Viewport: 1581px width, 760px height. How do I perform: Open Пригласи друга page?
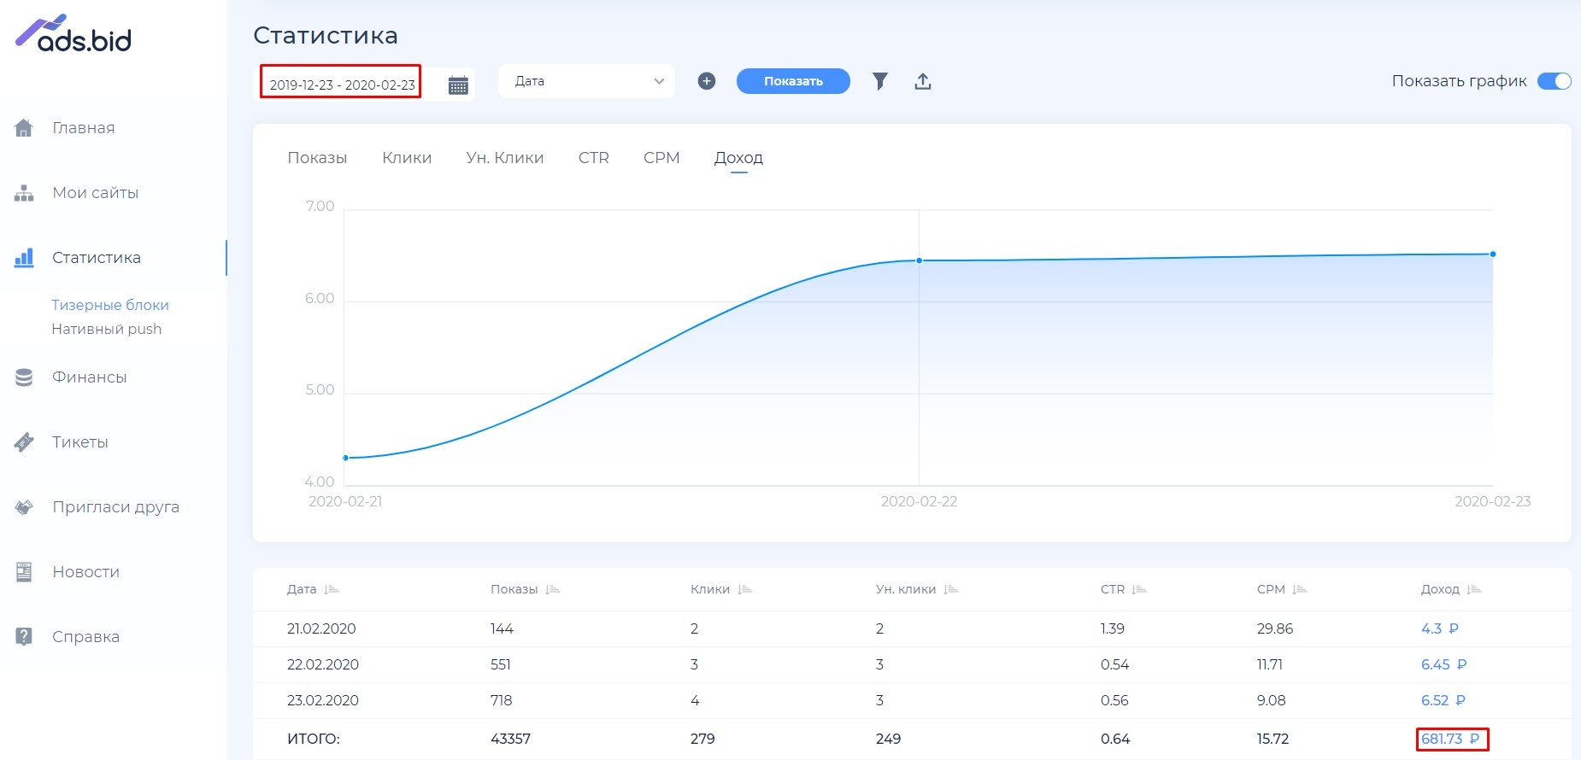click(x=116, y=507)
